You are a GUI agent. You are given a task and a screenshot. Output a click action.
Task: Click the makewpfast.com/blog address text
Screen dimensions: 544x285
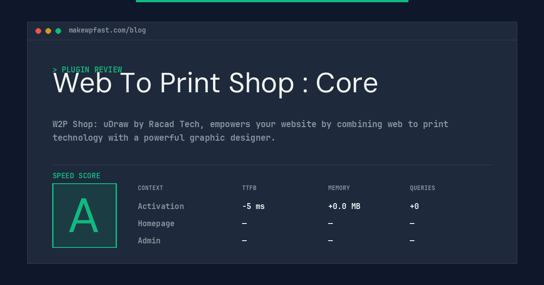(x=107, y=30)
